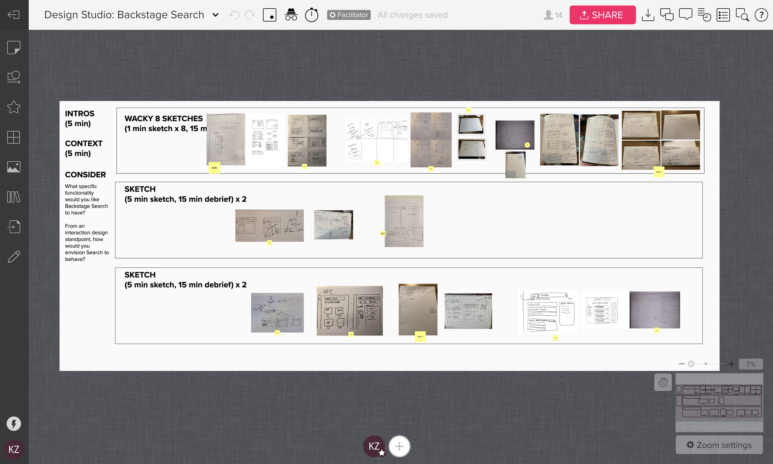This screenshot has height=464, width=773.
Task: Open the activity history panel
Action: 704,15
